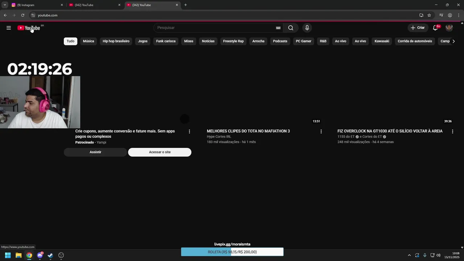Viewport: 464px width, 261px height.
Task: Open the sponsored ad title text
Action: pyautogui.click(x=125, y=134)
